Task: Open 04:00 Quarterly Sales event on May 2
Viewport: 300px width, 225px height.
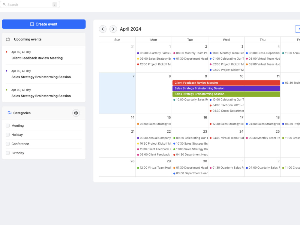Action: tap(263, 168)
